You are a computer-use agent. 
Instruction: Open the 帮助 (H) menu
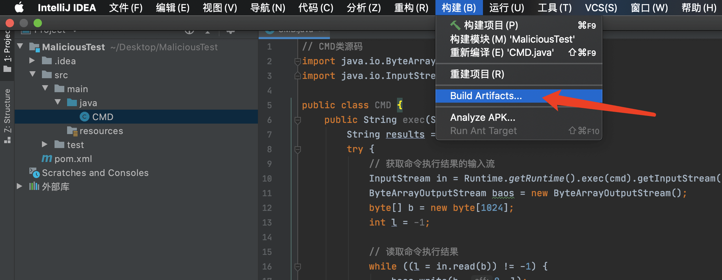(x=699, y=8)
